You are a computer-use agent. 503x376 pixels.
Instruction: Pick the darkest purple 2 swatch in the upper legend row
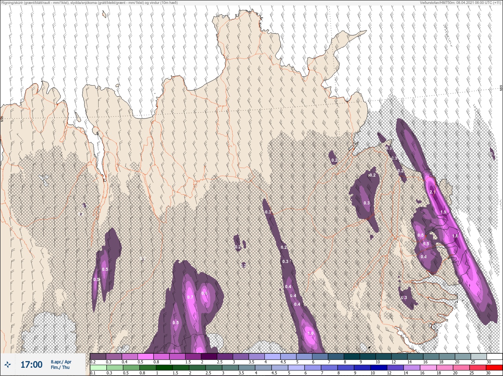[210, 356]
